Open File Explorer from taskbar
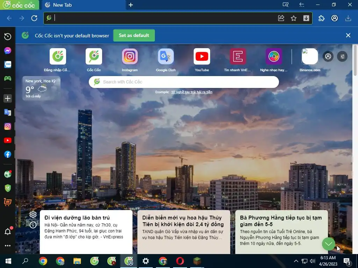This screenshot has width=358, height=268. coord(77,261)
